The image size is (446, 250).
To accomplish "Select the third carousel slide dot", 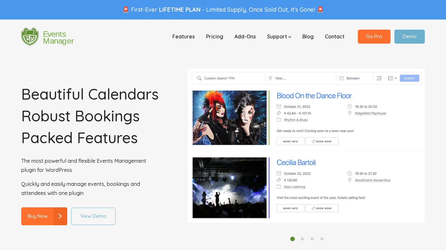I will pos(312,239).
